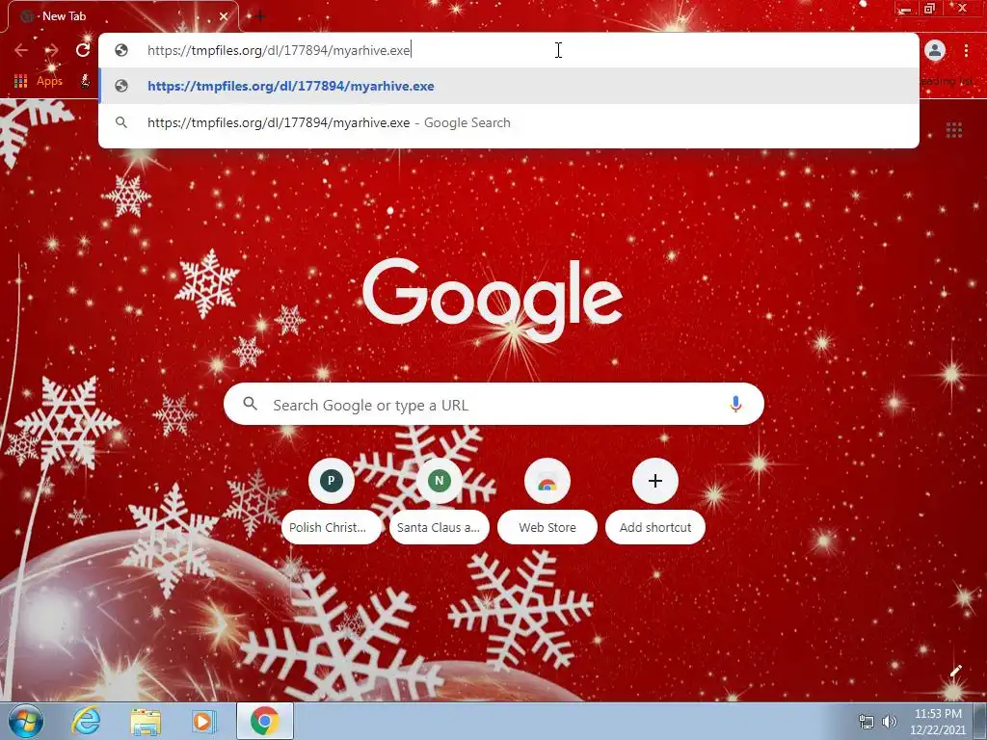Open the Apps label in the bookmarks bar

tap(50, 81)
